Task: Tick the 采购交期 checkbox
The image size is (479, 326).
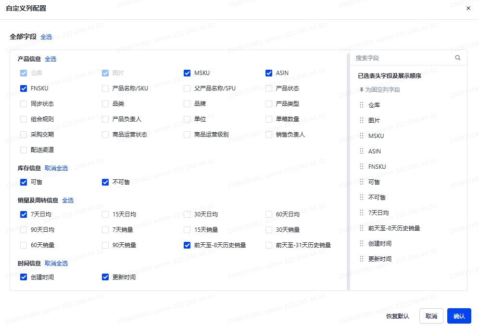Action: [24, 135]
